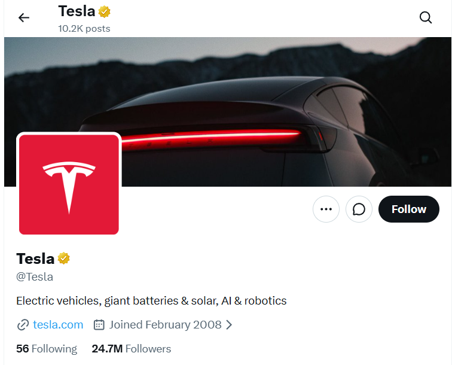
Task: Open the tesla.com website link
Action: click(58, 325)
